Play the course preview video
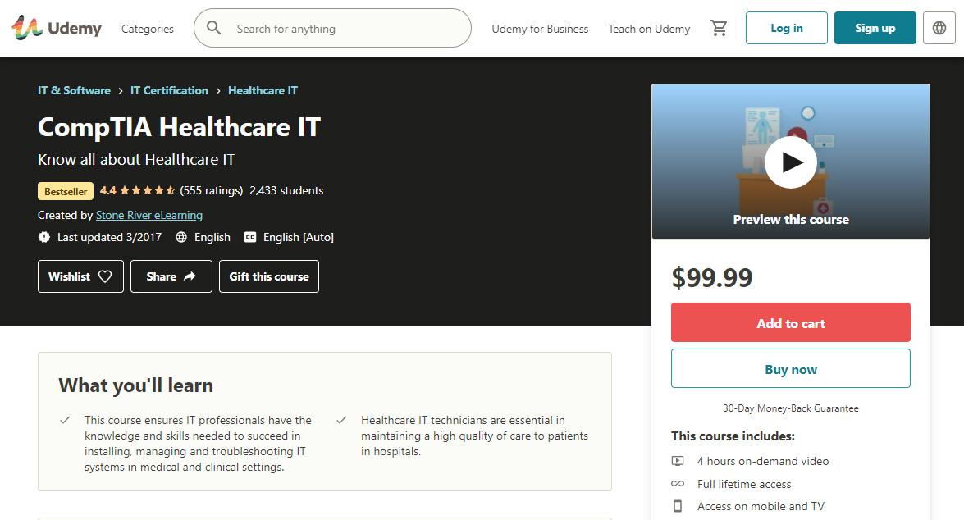 790,162
